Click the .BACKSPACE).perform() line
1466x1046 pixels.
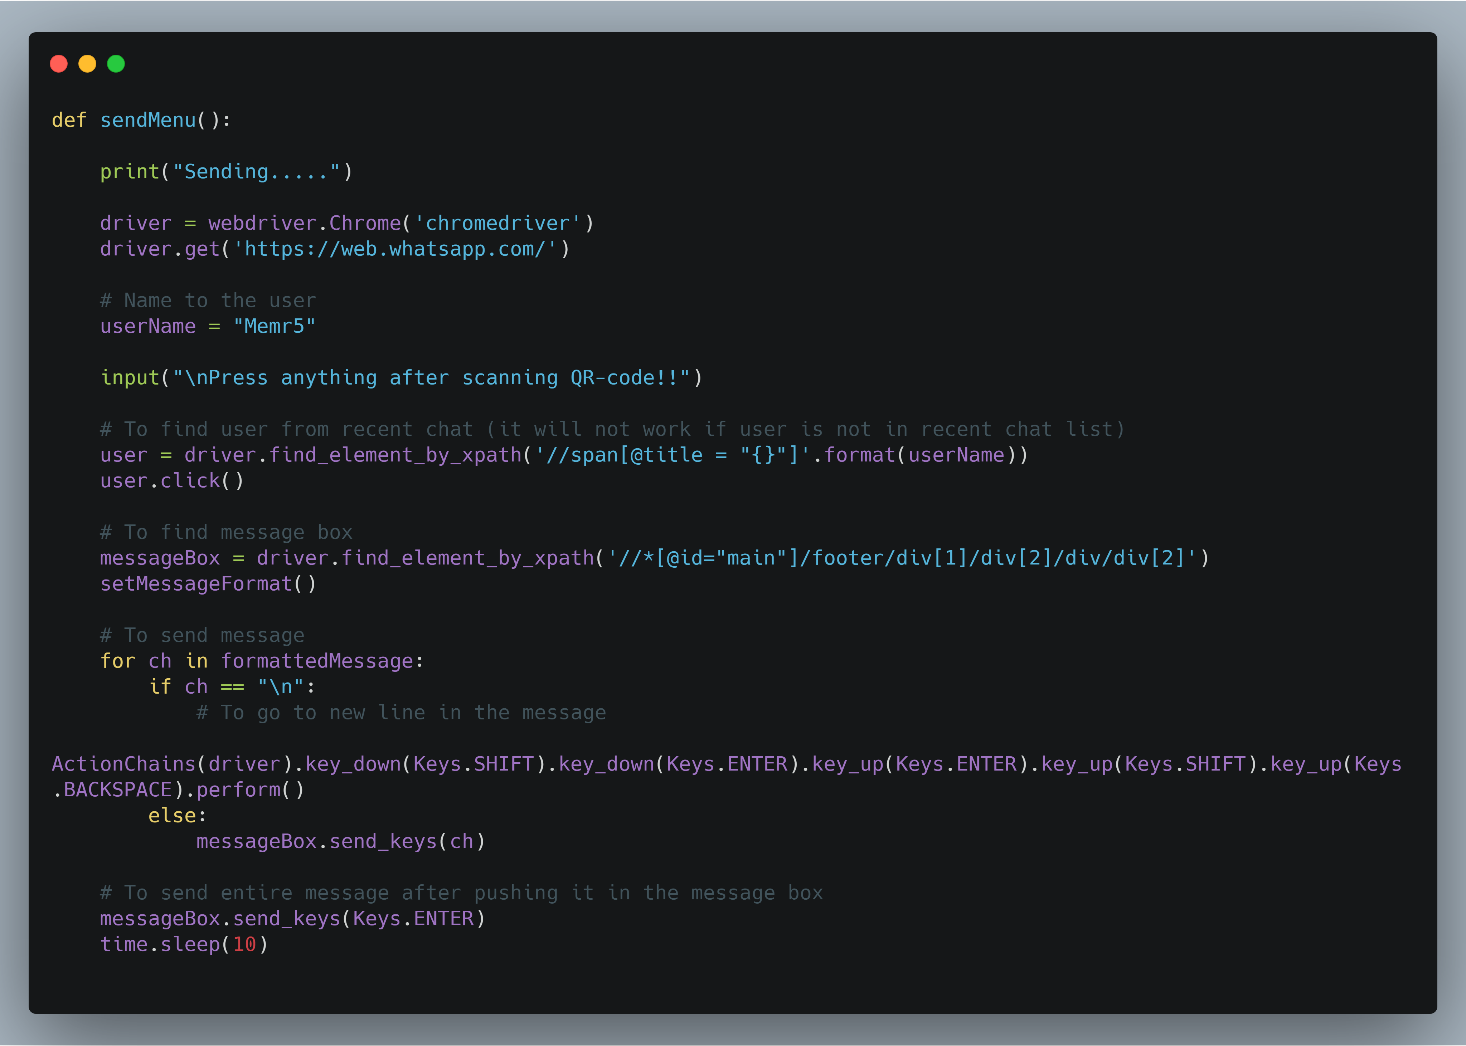(178, 790)
